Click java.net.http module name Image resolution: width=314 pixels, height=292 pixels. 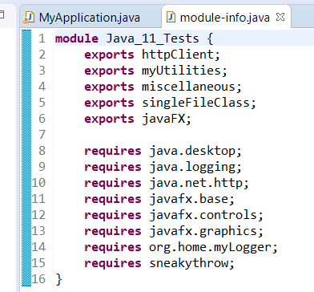coord(195,183)
